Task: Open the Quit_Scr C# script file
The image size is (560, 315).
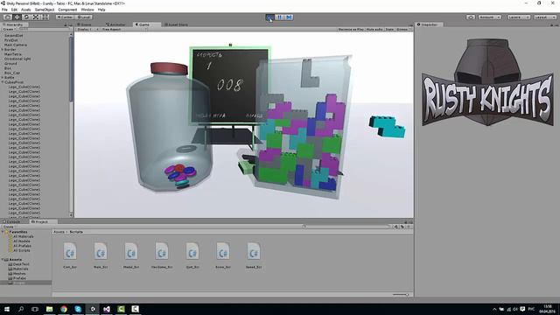Action: click(x=192, y=255)
